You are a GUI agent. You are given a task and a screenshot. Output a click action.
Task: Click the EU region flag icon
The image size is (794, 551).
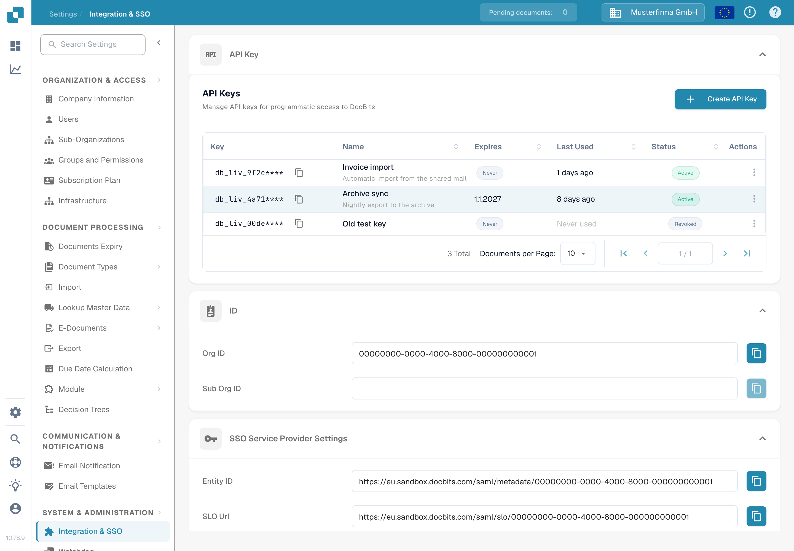point(724,13)
